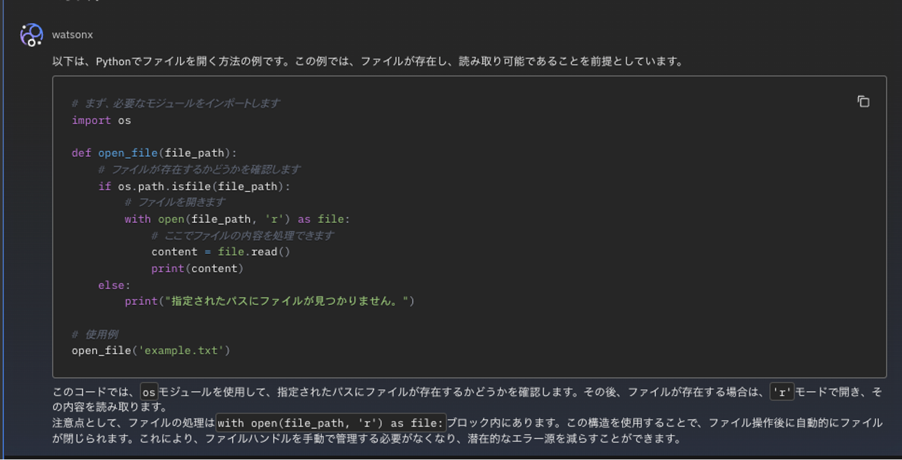Image resolution: width=902 pixels, height=460 pixels.
Task: Click the 'import os' line in the code
Action: [100, 120]
